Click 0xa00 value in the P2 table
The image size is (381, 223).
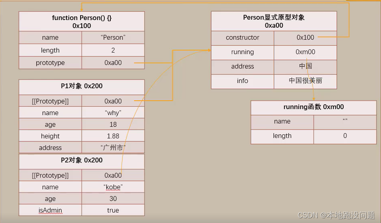[113, 175]
